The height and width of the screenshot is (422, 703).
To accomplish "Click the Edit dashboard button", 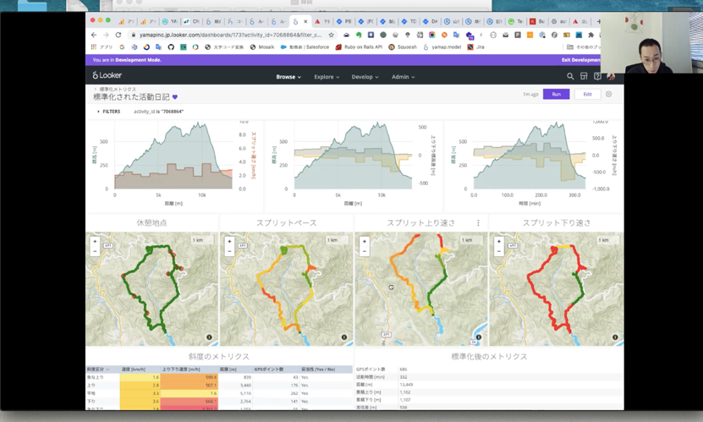I will [587, 94].
